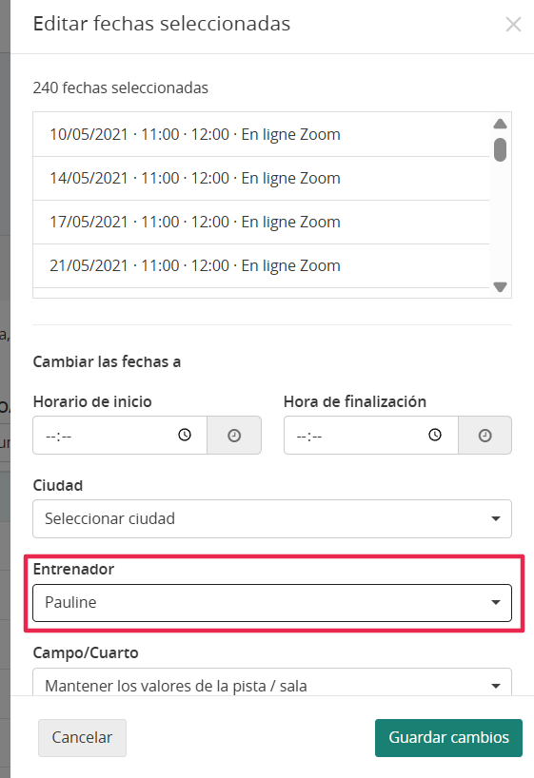Select the 14/05/2021 date entry
The width and height of the screenshot is (534, 778).
point(261,178)
